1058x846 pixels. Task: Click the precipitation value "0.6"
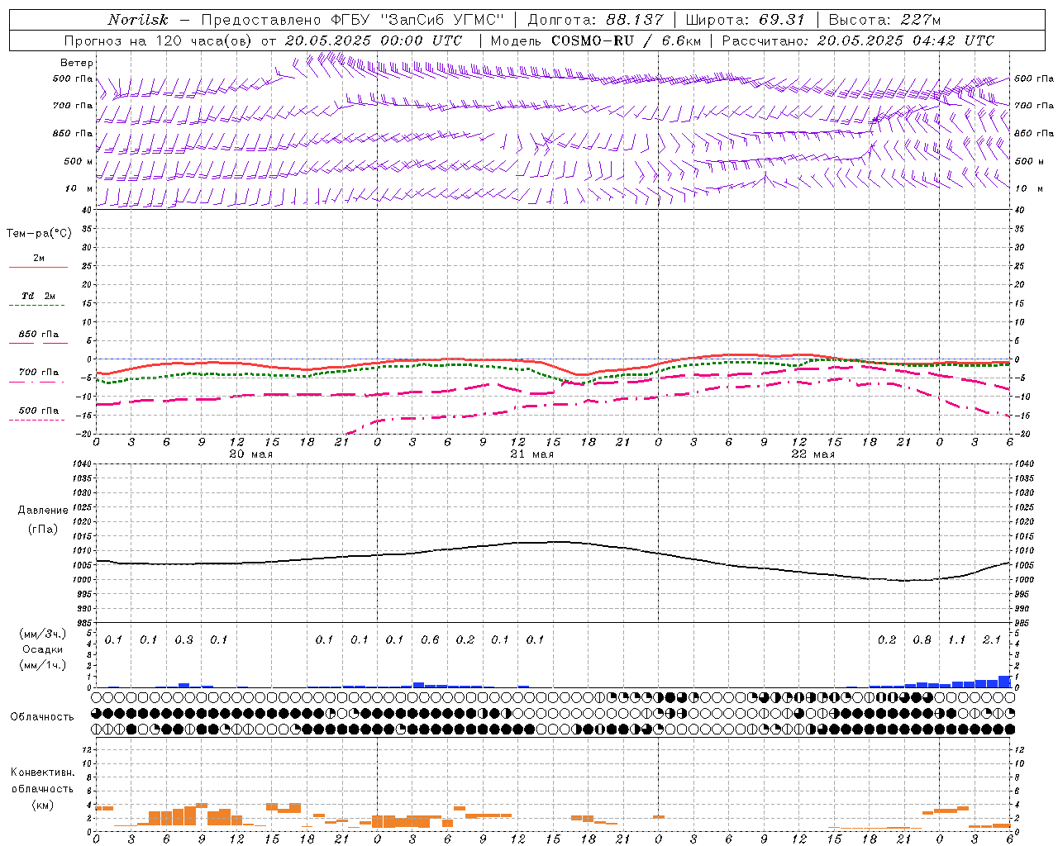pyautogui.click(x=430, y=639)
